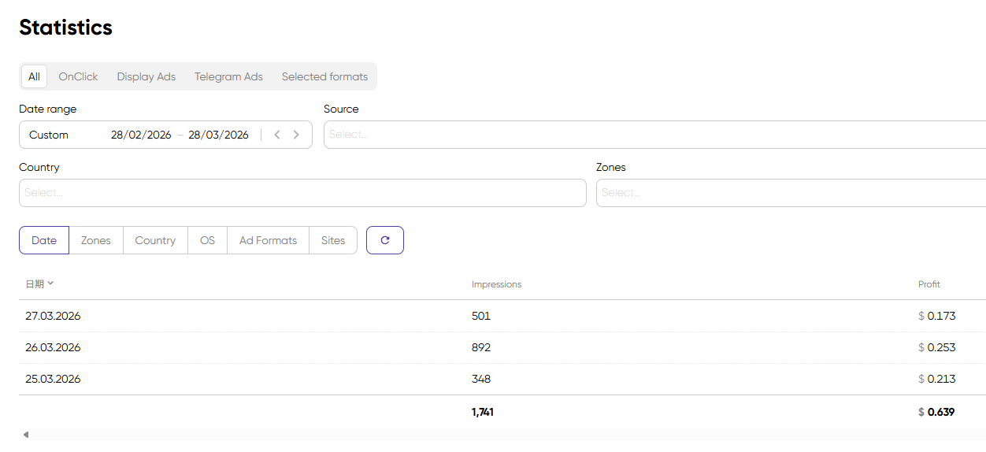986x452 pixels.
Task: Sort by the date column header chevron
Action: [x=50, y=283]
